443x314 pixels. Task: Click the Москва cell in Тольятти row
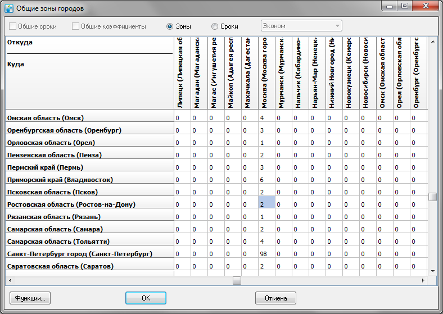[x=266, y=240]
